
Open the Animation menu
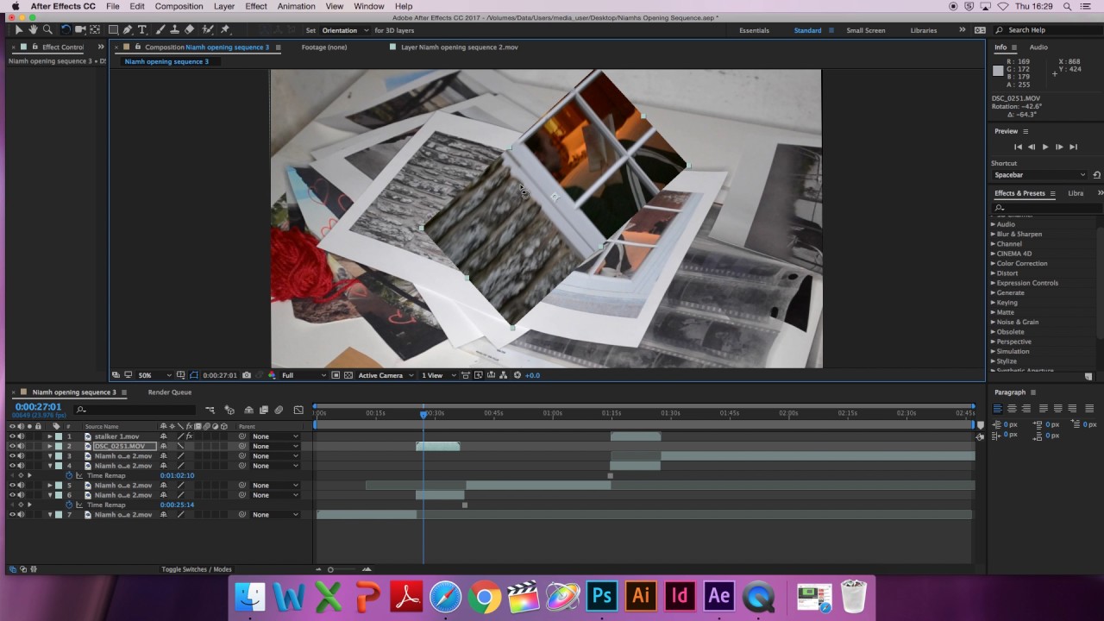point(296,6)
